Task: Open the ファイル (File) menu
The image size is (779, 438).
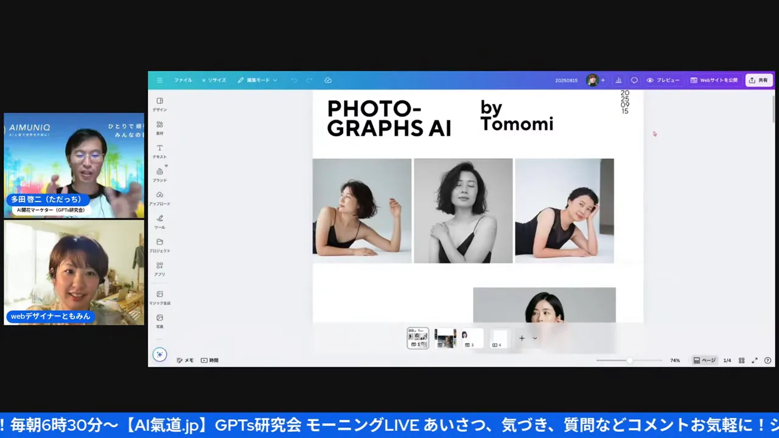Action: coord(183,80)
